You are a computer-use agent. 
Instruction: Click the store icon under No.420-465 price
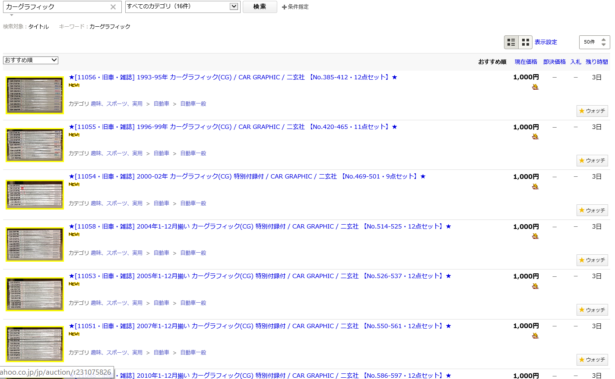tap(536, 137)
